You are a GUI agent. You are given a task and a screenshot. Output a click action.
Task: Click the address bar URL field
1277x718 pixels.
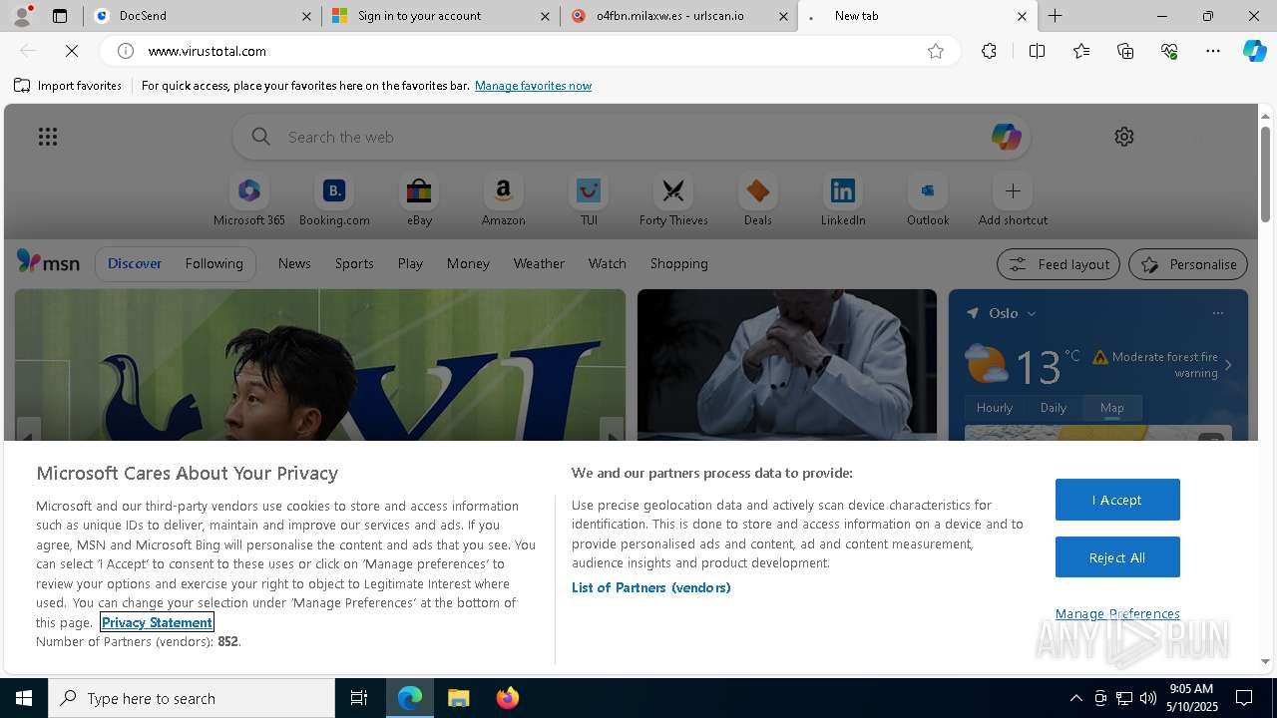point(529,51)
